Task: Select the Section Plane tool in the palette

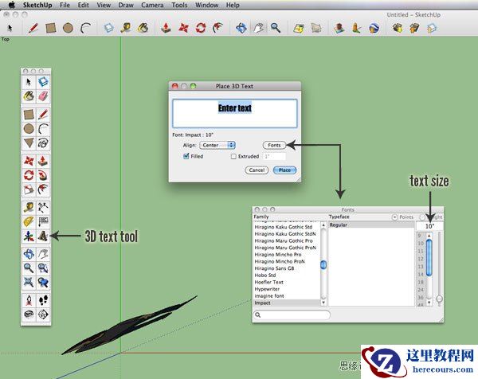Action: click(x=43, y=314)
